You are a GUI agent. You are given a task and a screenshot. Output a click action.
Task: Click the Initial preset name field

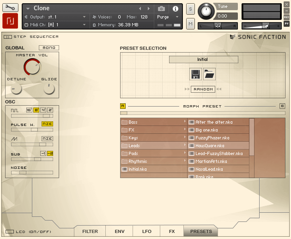(204, 60)
